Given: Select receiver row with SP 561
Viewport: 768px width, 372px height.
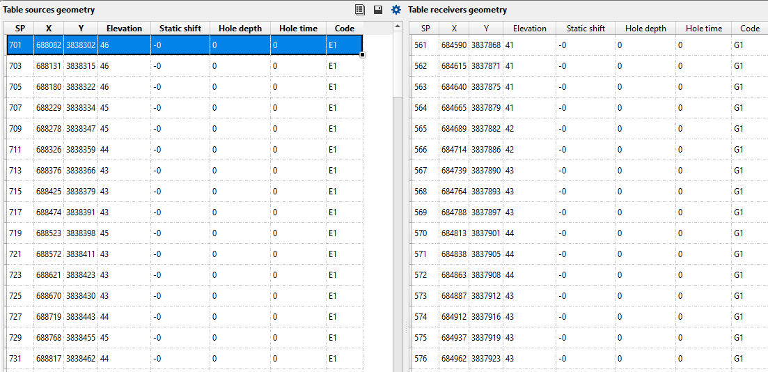Looking at the screenshot, I should [421, 45].
